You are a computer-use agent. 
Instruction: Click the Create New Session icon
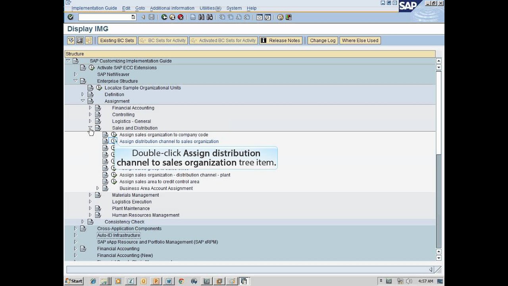(259, 17)
